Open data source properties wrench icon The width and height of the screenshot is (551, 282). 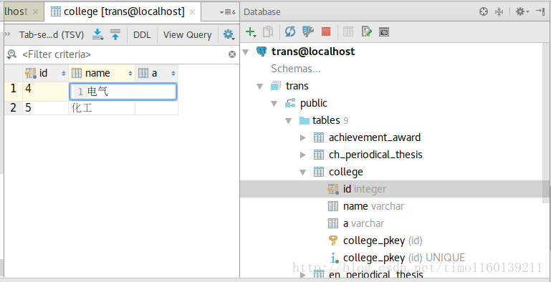308,32
